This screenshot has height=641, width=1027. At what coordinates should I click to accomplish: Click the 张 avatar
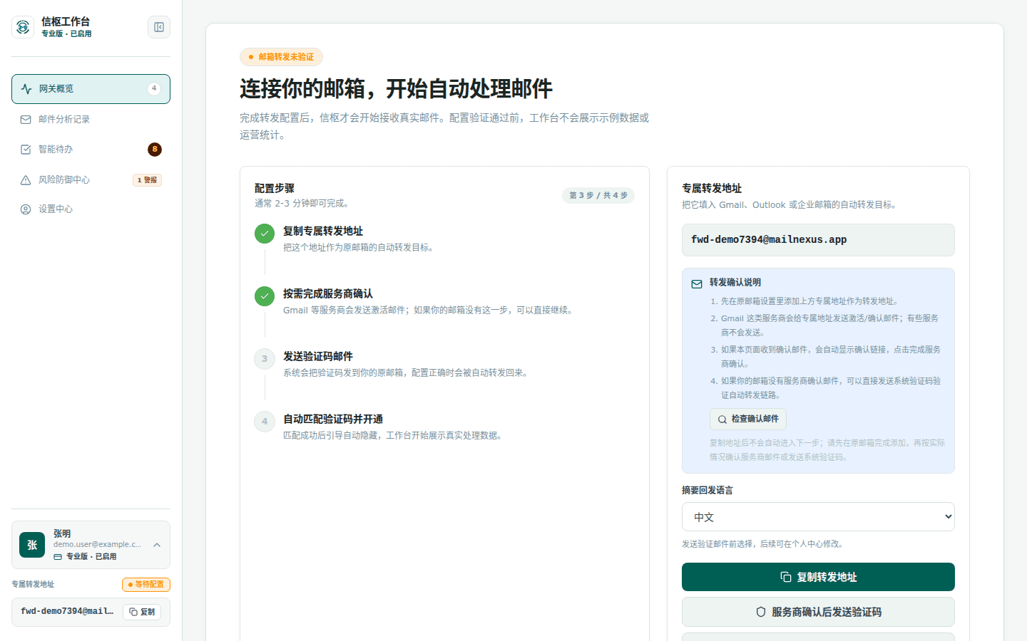tap(32, 545)
